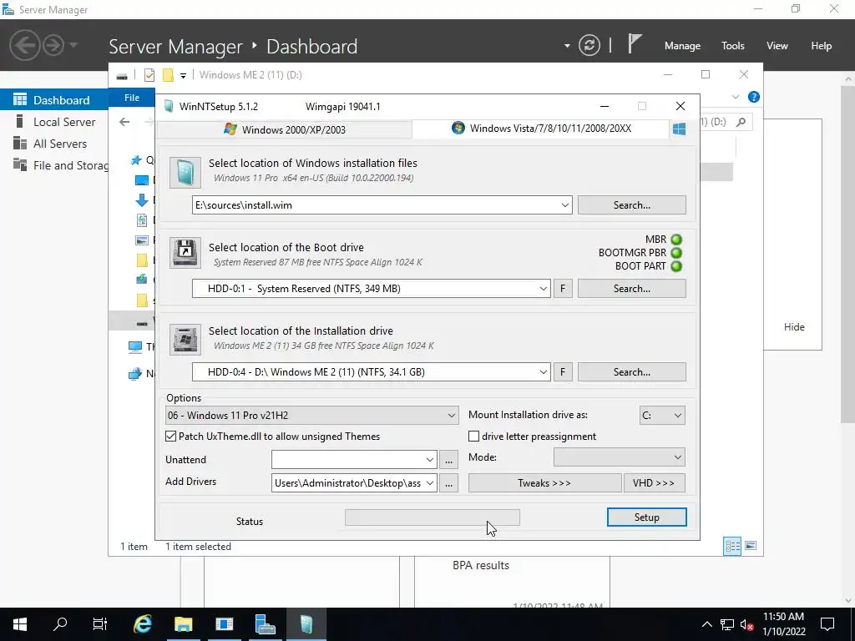
Task: Open the Windows Start menu
Action: point(20,624)
